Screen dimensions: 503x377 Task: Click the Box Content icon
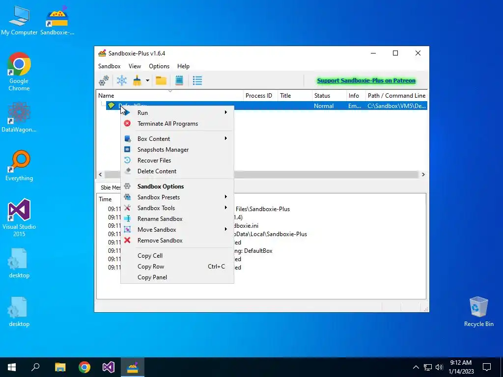pyautogui.click(x=127, y=138)
